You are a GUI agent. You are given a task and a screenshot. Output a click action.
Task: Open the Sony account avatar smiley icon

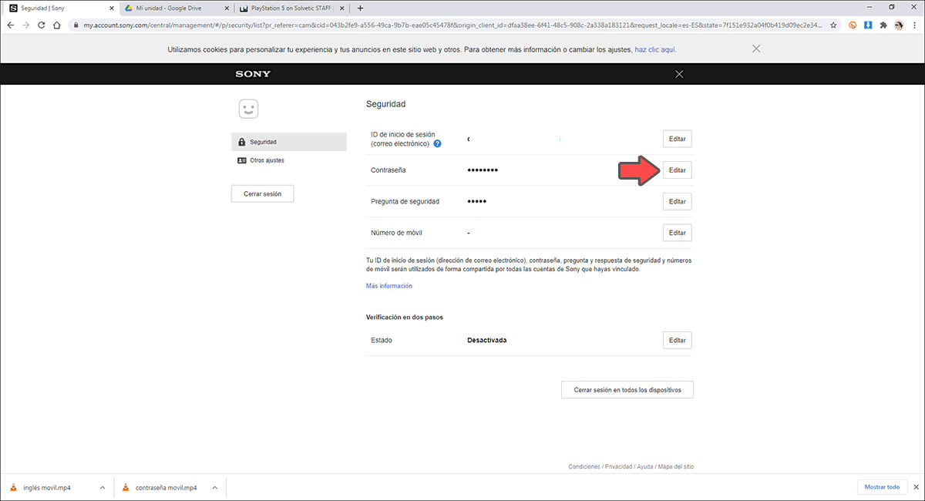[247, 109]
